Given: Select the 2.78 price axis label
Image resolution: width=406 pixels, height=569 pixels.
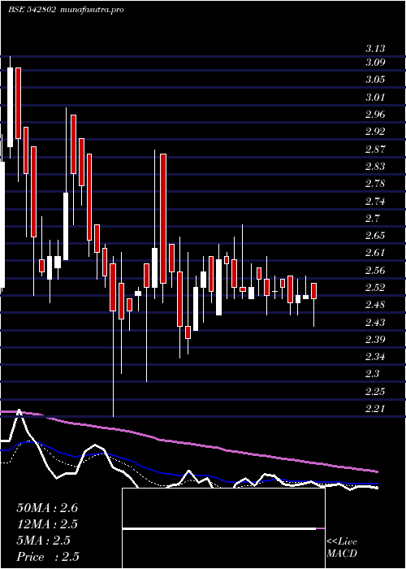Looking at the screenshot, I should pyautogui.click(x=375, y=184).
